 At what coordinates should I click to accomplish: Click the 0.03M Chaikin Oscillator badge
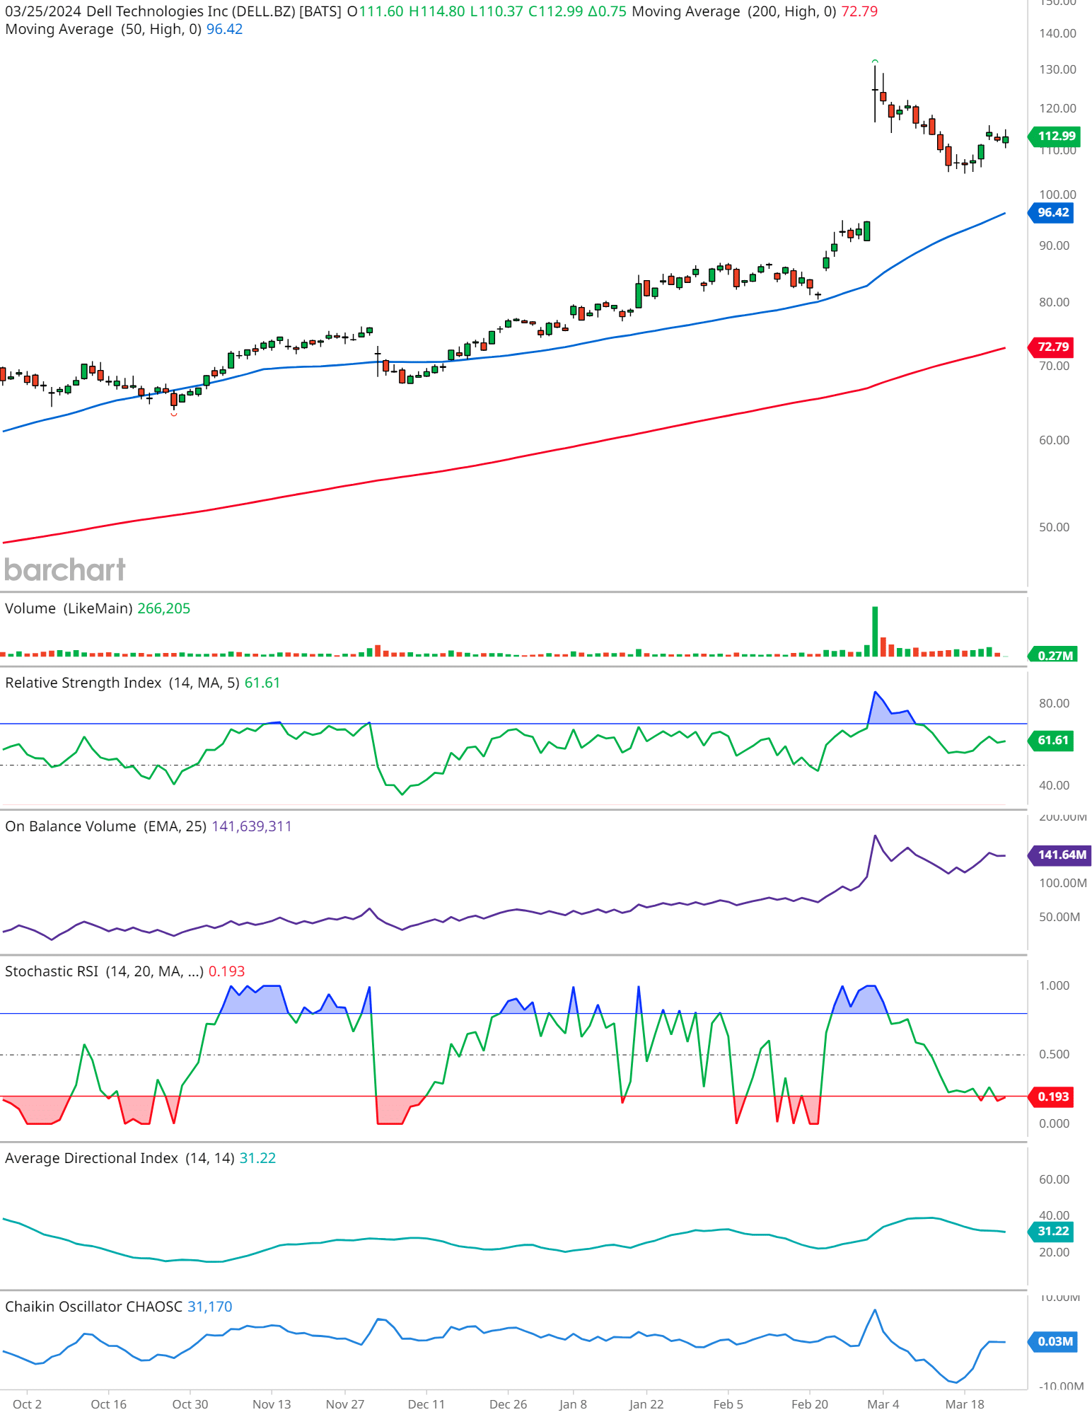1053,1341
